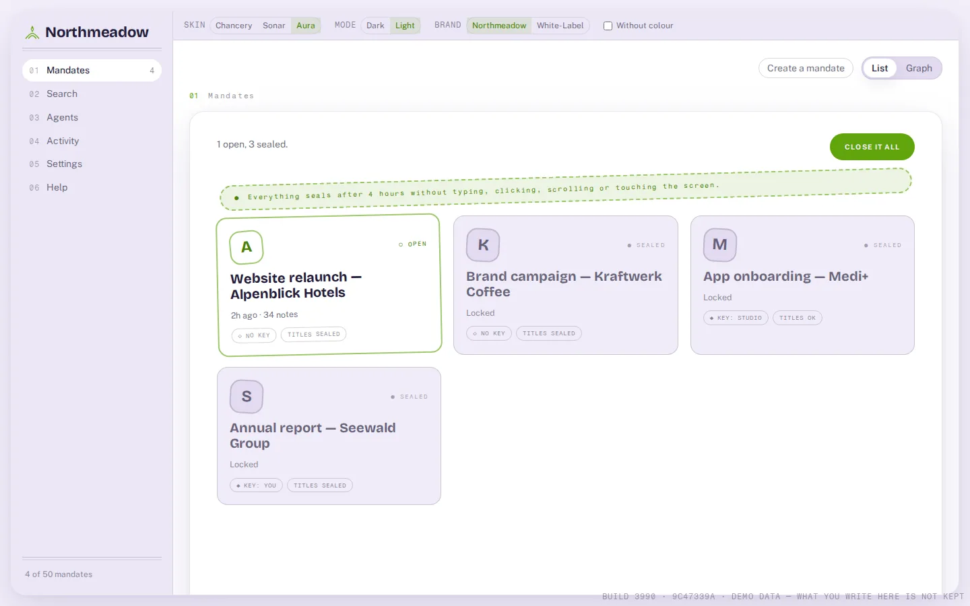Go to Search in the sidebar
This screenshot has width=970, height=606.
[92, 94]
